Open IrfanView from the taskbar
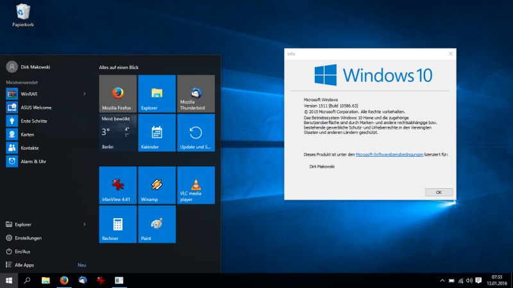The height and width of the screenshot is (288, 513). click(x=101, y=280)
